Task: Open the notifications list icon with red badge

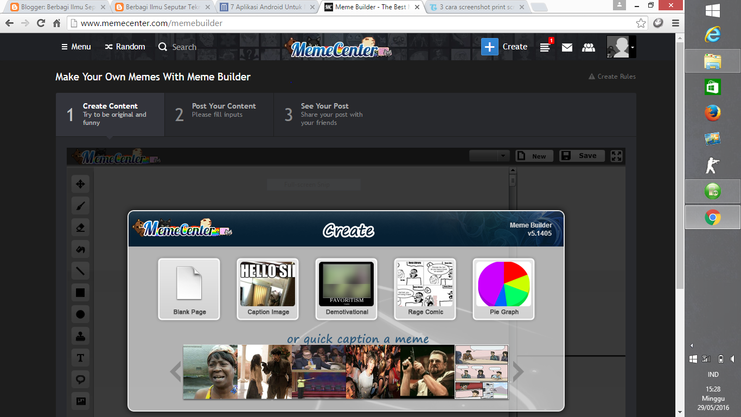Action: (x=545, y=47)
